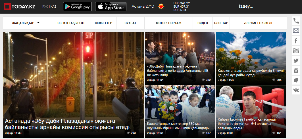Switch language to ҚАЗ
Viewport: 302px width, 139px height.
53,7
